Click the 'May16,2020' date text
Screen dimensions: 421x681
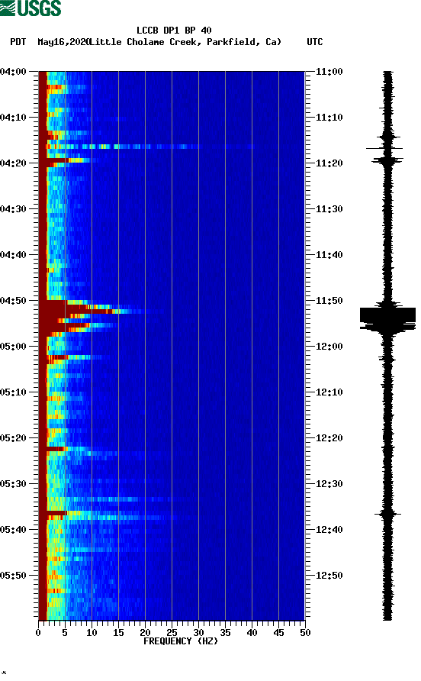click(63, 42)
